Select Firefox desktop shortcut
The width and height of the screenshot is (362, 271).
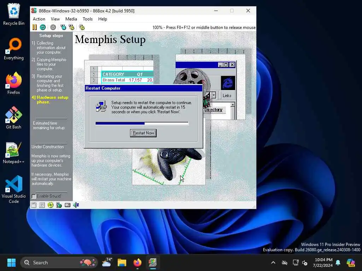(14, 83)
